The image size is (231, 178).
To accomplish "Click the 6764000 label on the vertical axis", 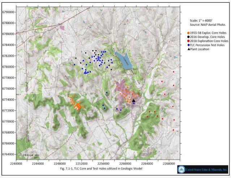I will coord(8,154).
